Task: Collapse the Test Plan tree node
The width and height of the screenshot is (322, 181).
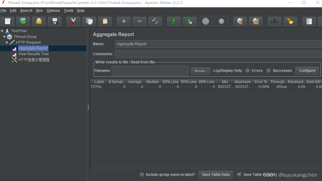Action: pos(2,31)
